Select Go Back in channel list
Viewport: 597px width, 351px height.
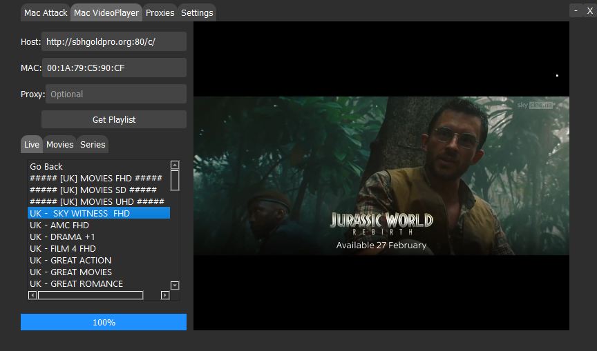99,166
